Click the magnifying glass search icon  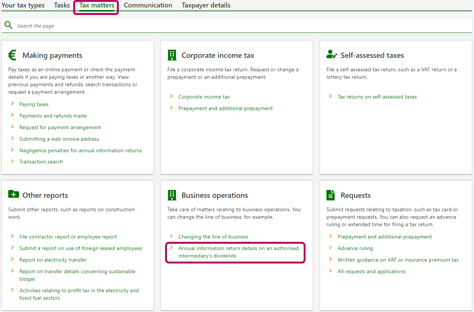pos(8,25)
